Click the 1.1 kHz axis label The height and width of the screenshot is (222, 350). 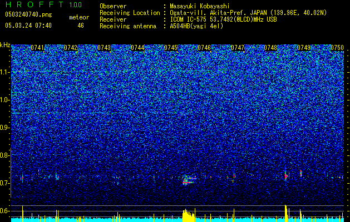click(5, 72)
